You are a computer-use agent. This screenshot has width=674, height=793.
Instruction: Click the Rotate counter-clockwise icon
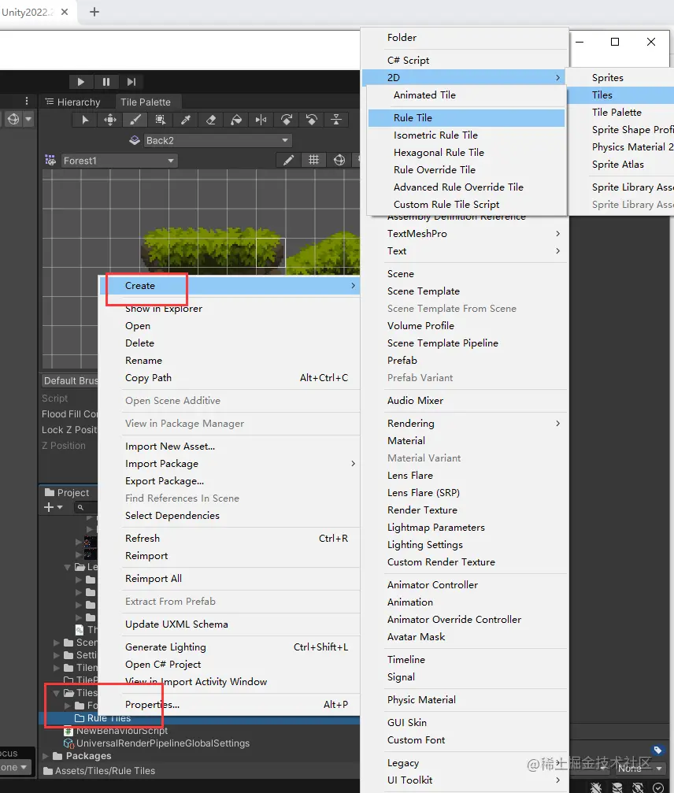[x=312, y=120]
